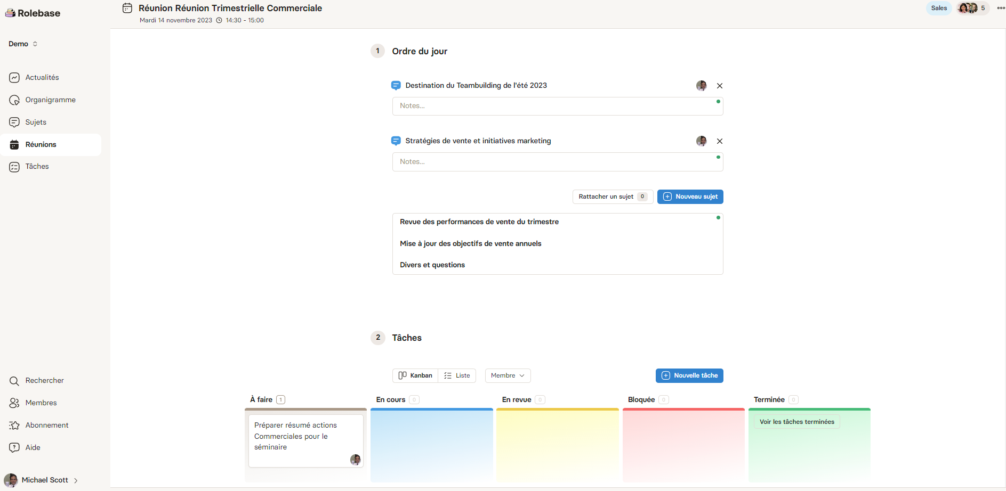Switch tasks view to Kanban
This screenshot has width=1006, height=491.
pyautogui.click(x=415, y=375)
